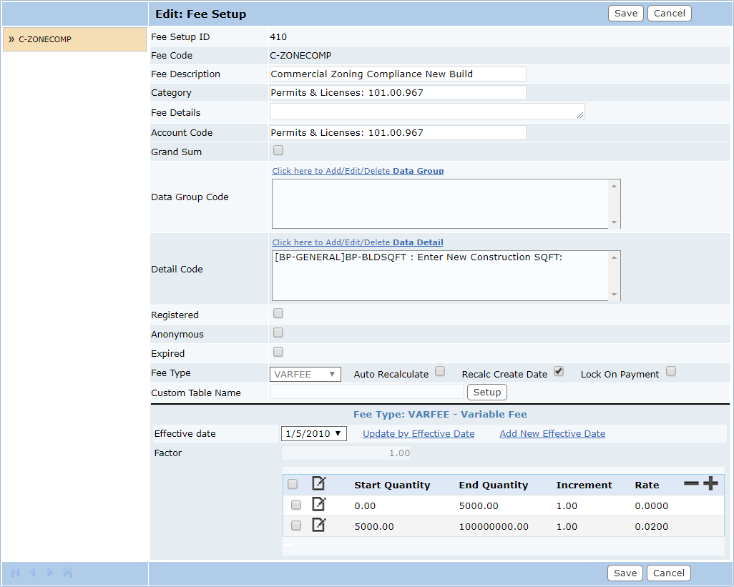Click into the Fee Description text field
This screenshot has width=734, height=587.
(x=398, y=74)
